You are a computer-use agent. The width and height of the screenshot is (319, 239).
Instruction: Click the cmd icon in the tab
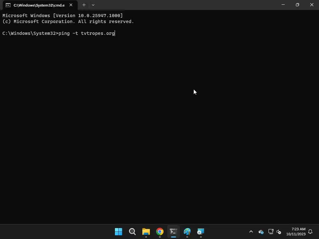[8, 5]
